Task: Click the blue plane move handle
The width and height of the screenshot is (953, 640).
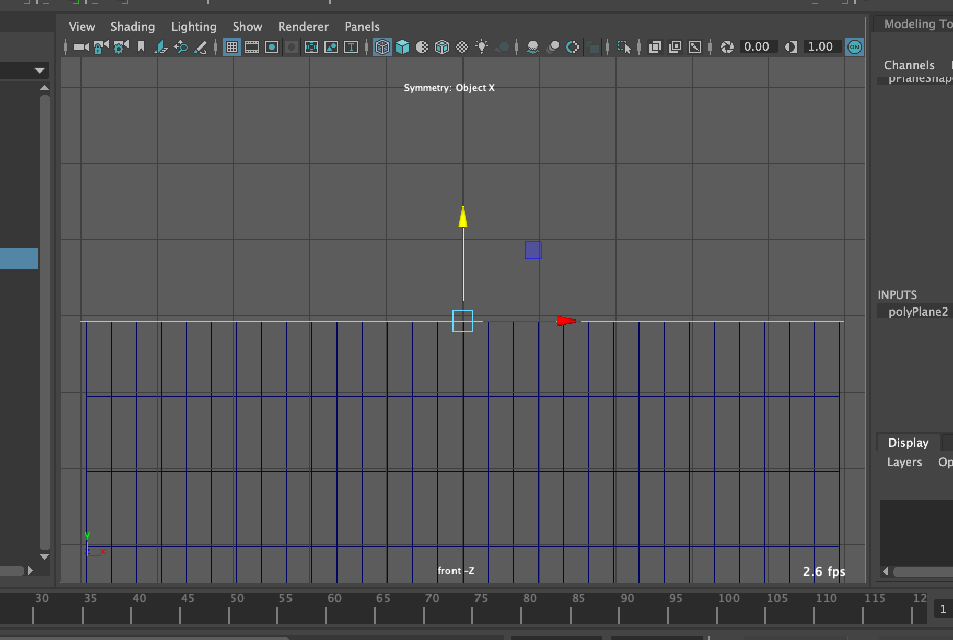Action: 533,250
